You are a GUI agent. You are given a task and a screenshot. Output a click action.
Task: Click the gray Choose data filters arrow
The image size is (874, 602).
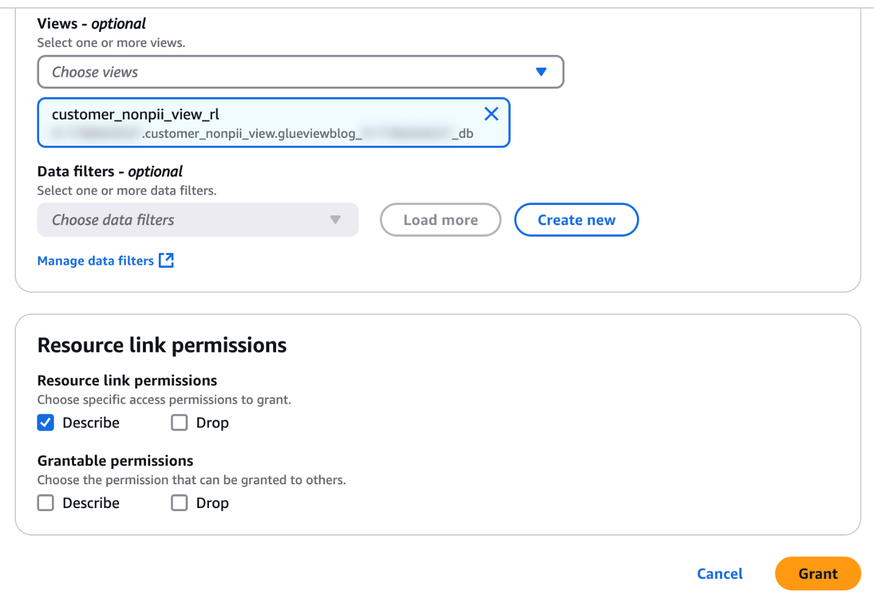click(x=335, y=220)
